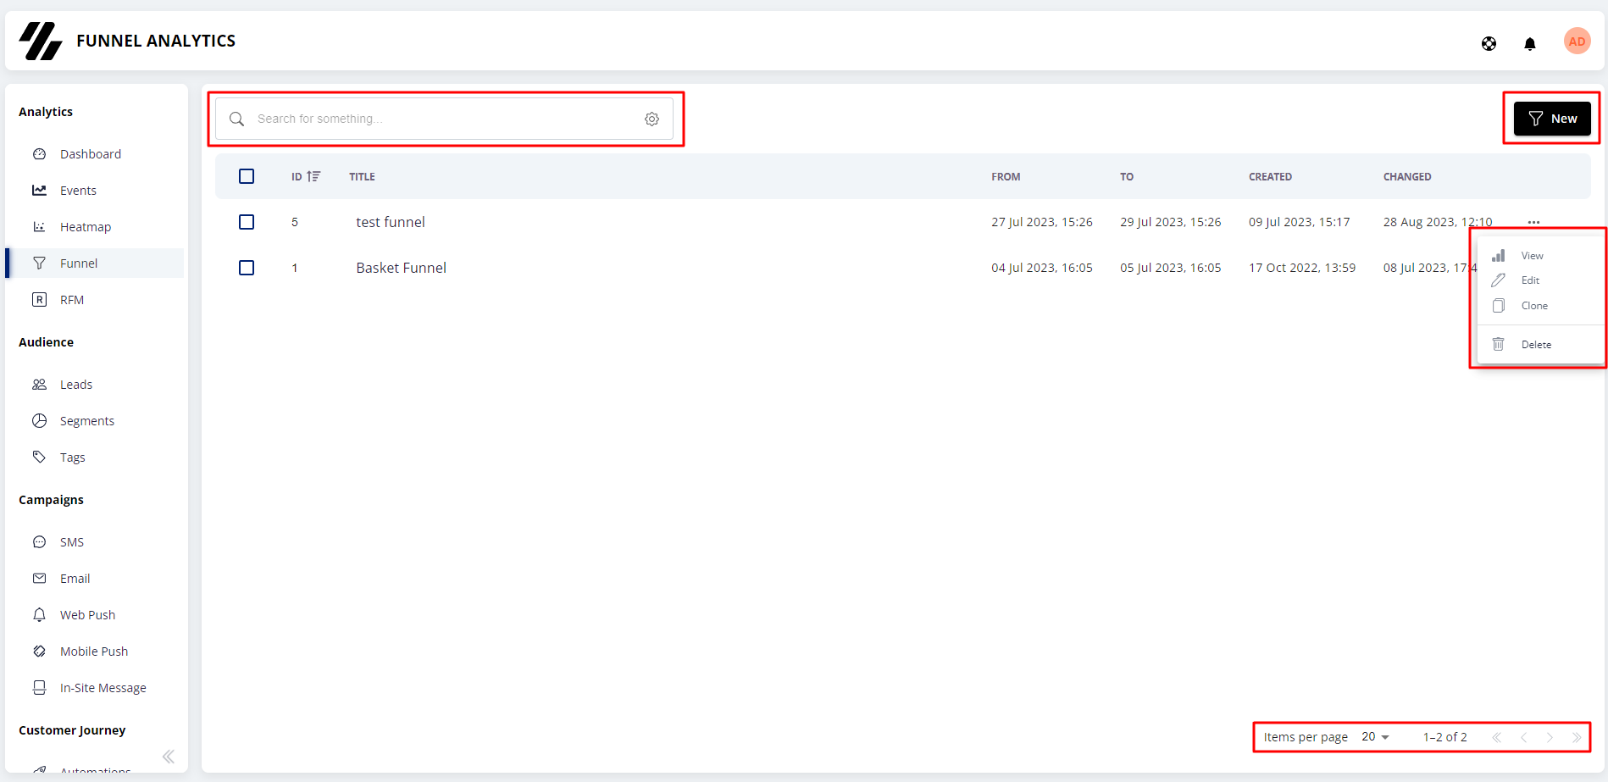Open the test funnel title

(x=391, y=222)
